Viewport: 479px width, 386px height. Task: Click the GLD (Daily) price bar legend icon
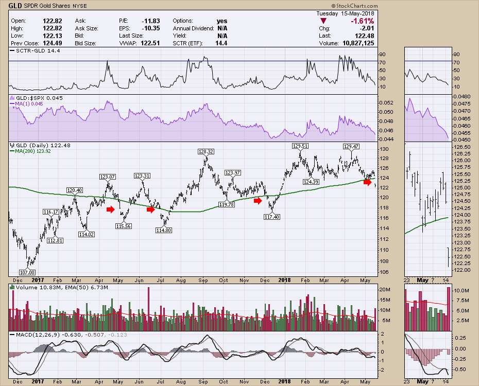pos(12,145)
